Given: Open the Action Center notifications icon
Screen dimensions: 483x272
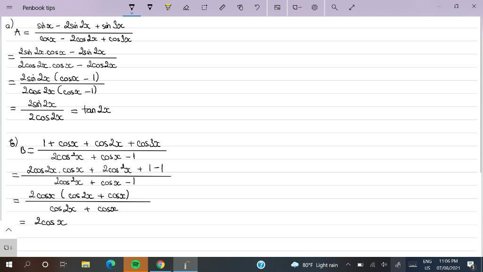Looking at the screenshot, I should coord(471,264).
